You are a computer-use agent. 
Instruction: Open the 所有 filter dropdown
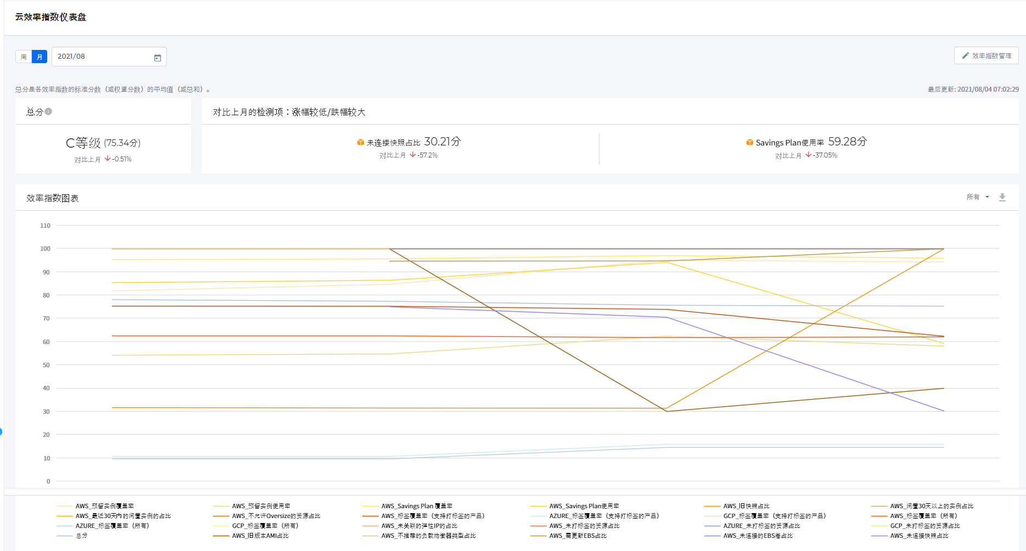[977, 197]
